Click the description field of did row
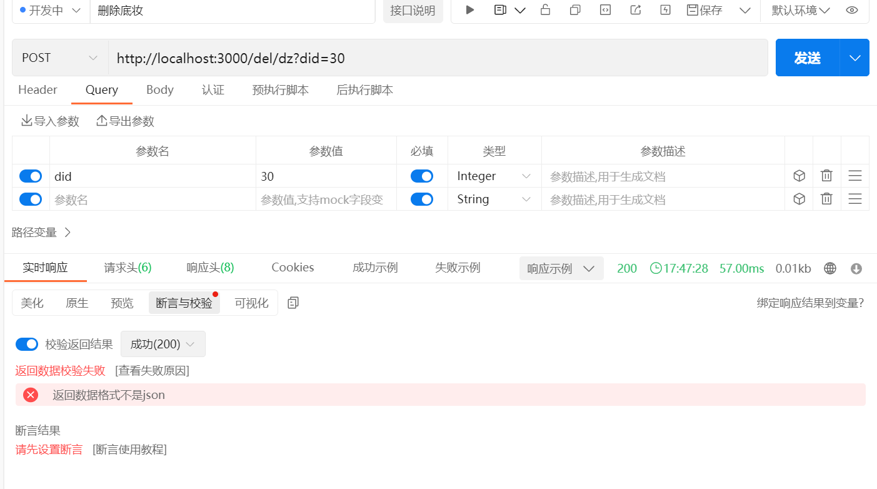 pos(663,176)
